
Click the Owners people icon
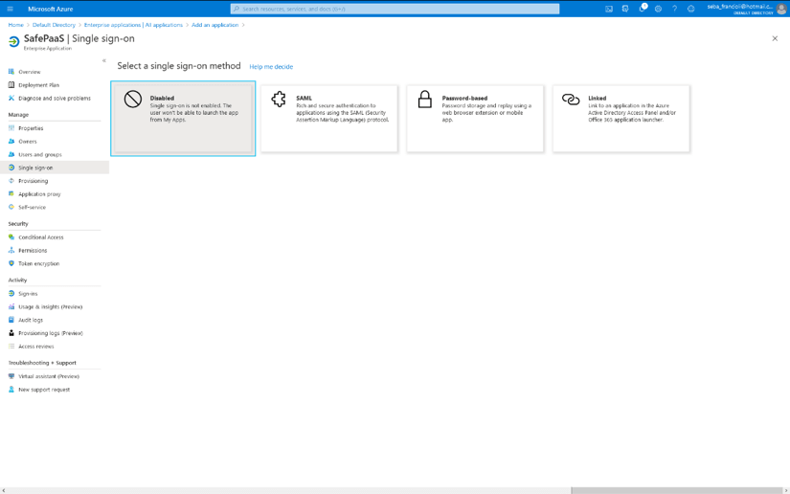pos(11,141)
